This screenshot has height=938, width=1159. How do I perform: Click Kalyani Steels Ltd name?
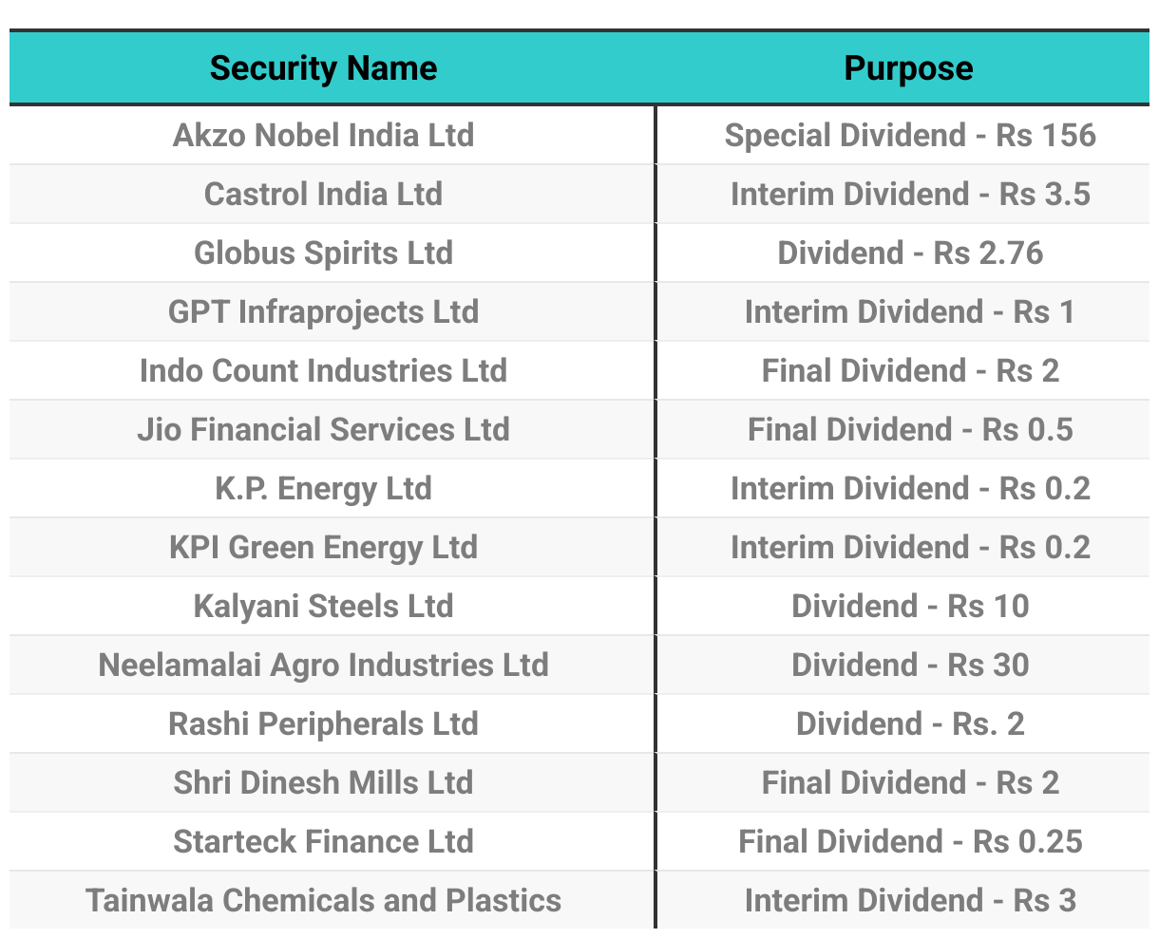point(323,606)
